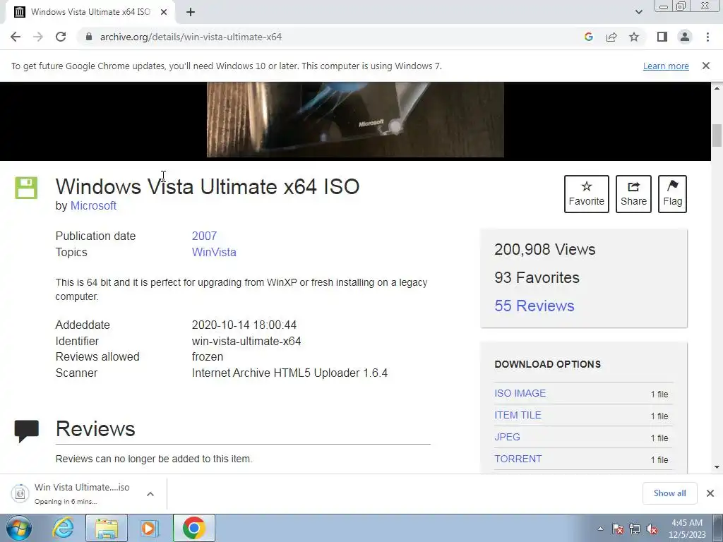This screenshot has width=723, height=542.
Task: Open the Learn more link
Action: [x=666, y=66]
